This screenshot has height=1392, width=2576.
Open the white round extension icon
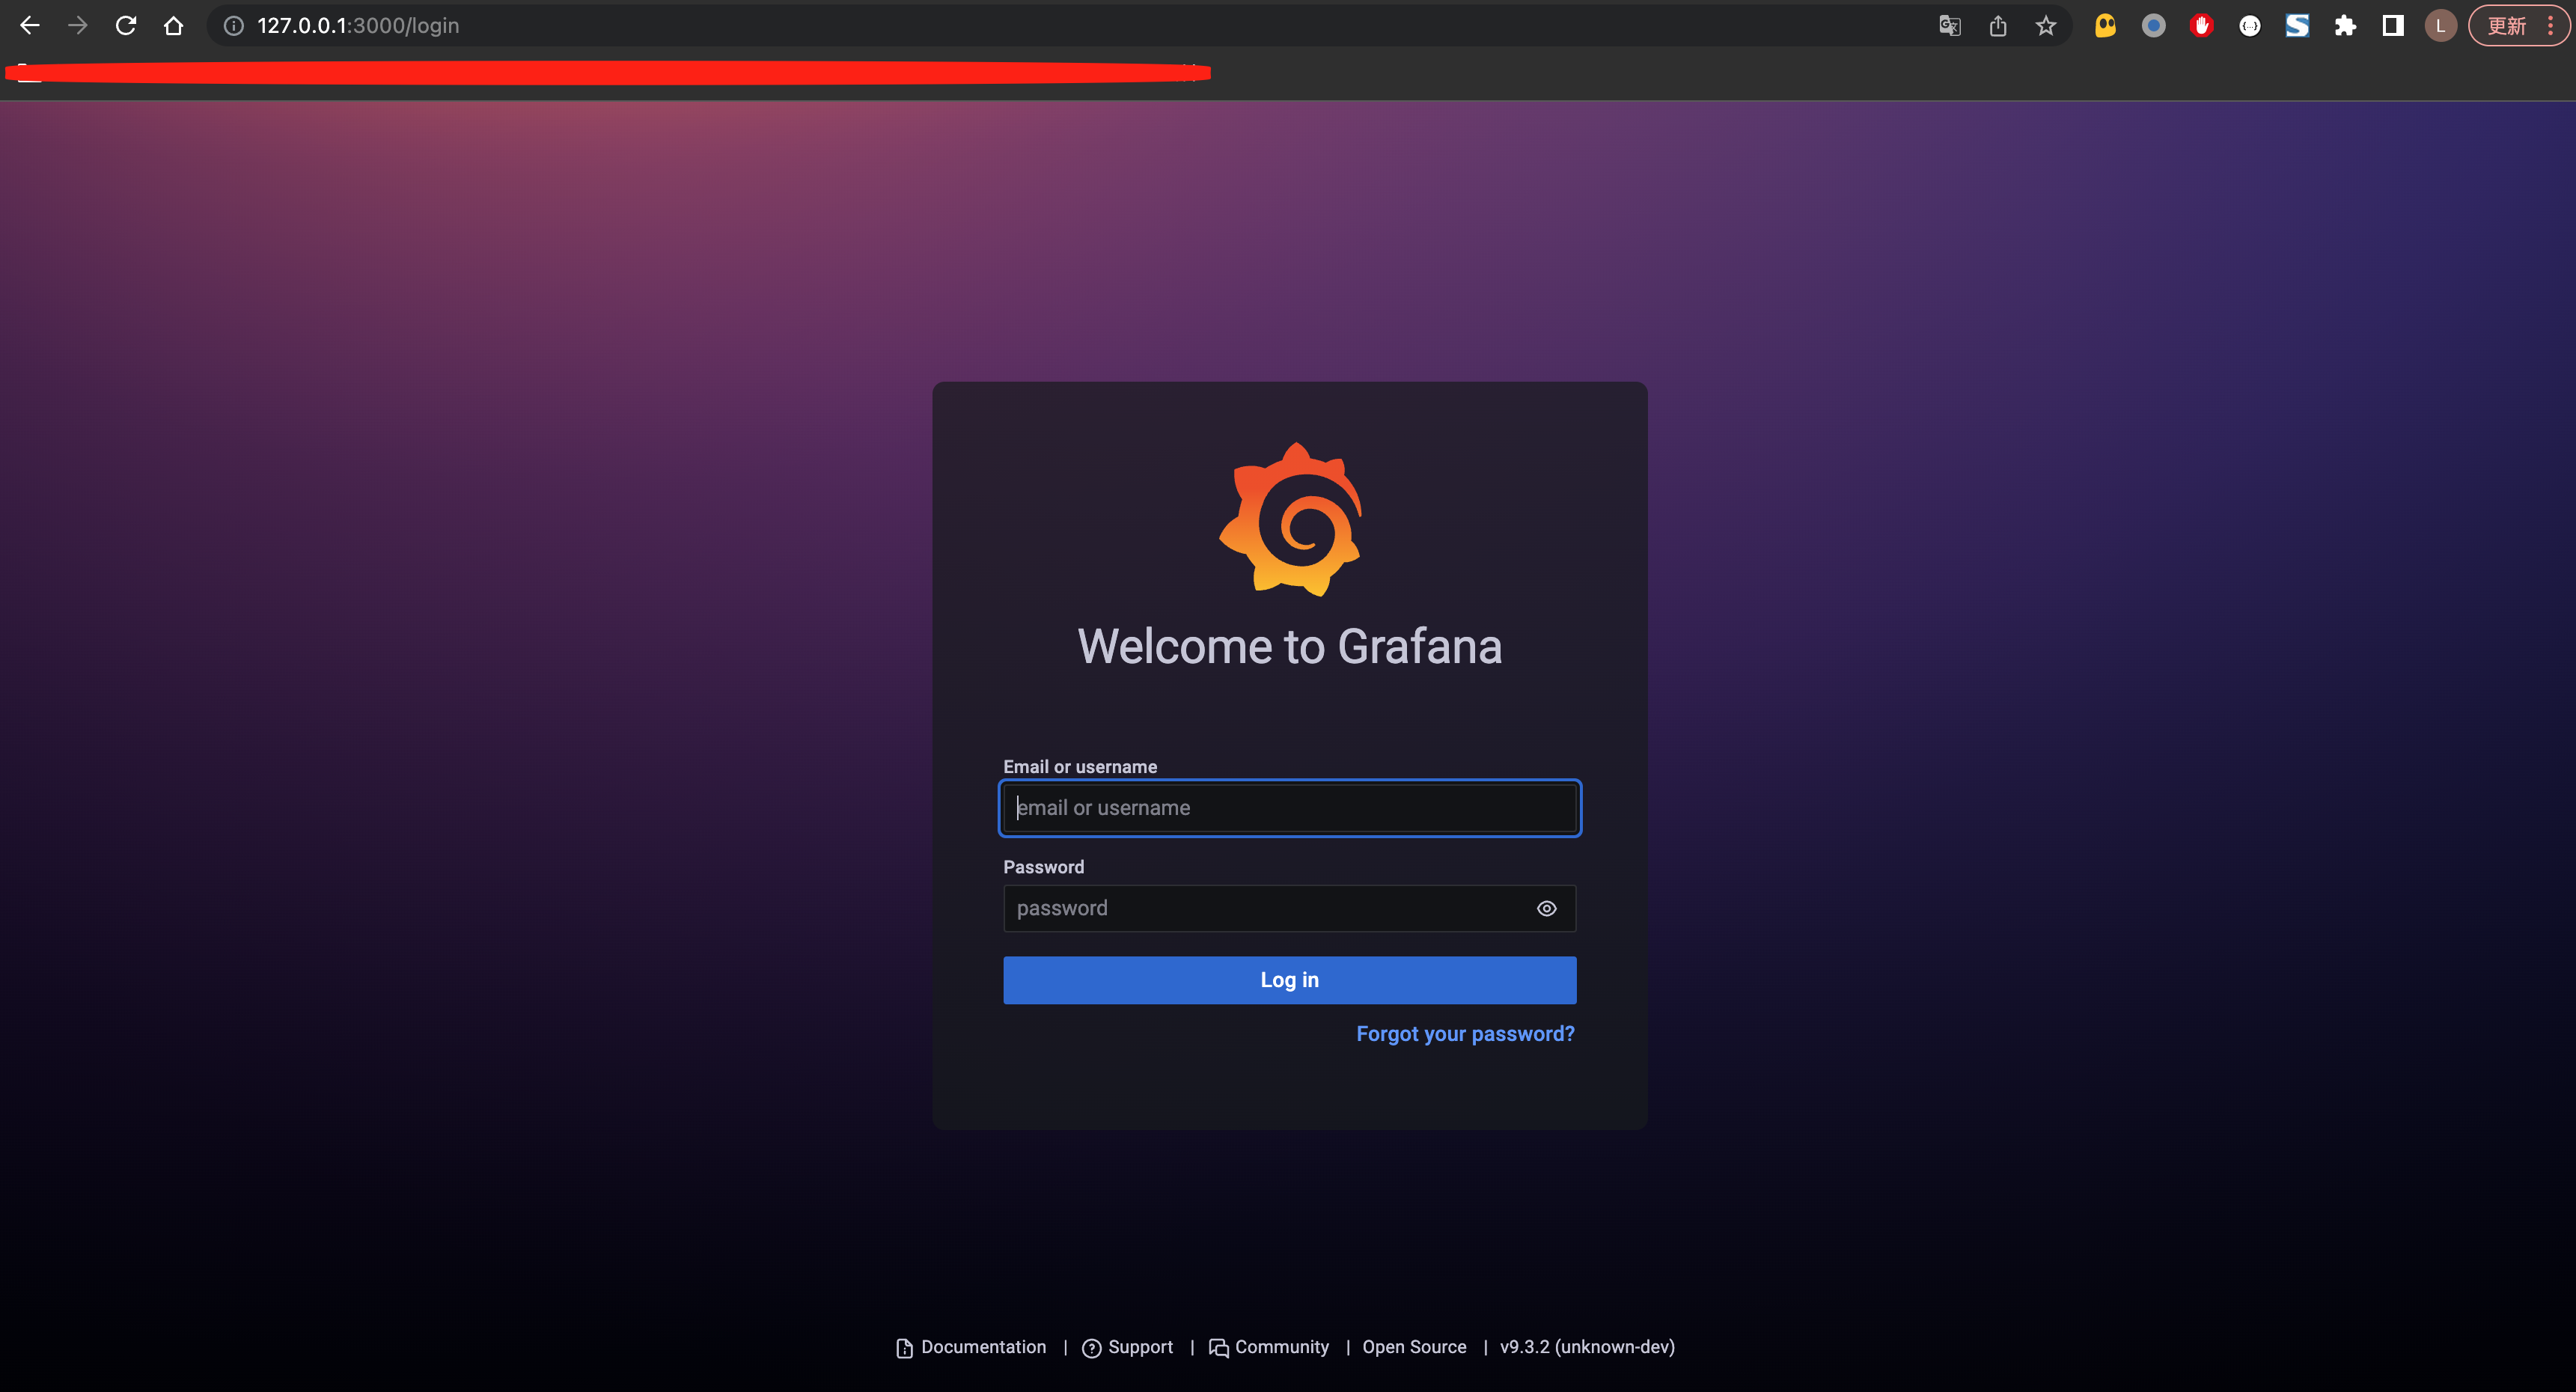coord(2250,26)
